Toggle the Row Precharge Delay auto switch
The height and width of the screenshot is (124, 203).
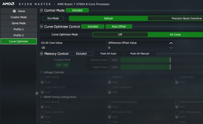coord(110,104)
